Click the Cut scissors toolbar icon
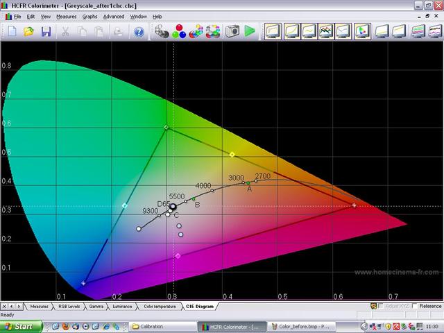The image size is (444, 333). tap(65, 31)
